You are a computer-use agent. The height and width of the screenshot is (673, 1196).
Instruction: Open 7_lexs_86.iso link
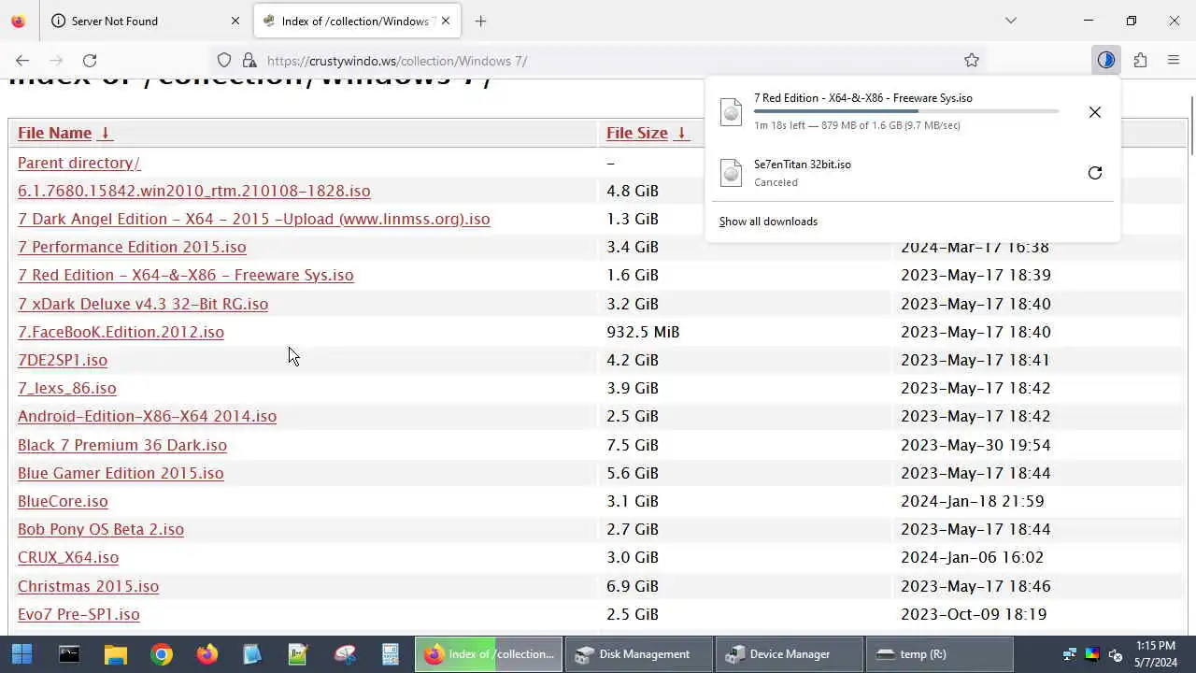click(67, 388)
